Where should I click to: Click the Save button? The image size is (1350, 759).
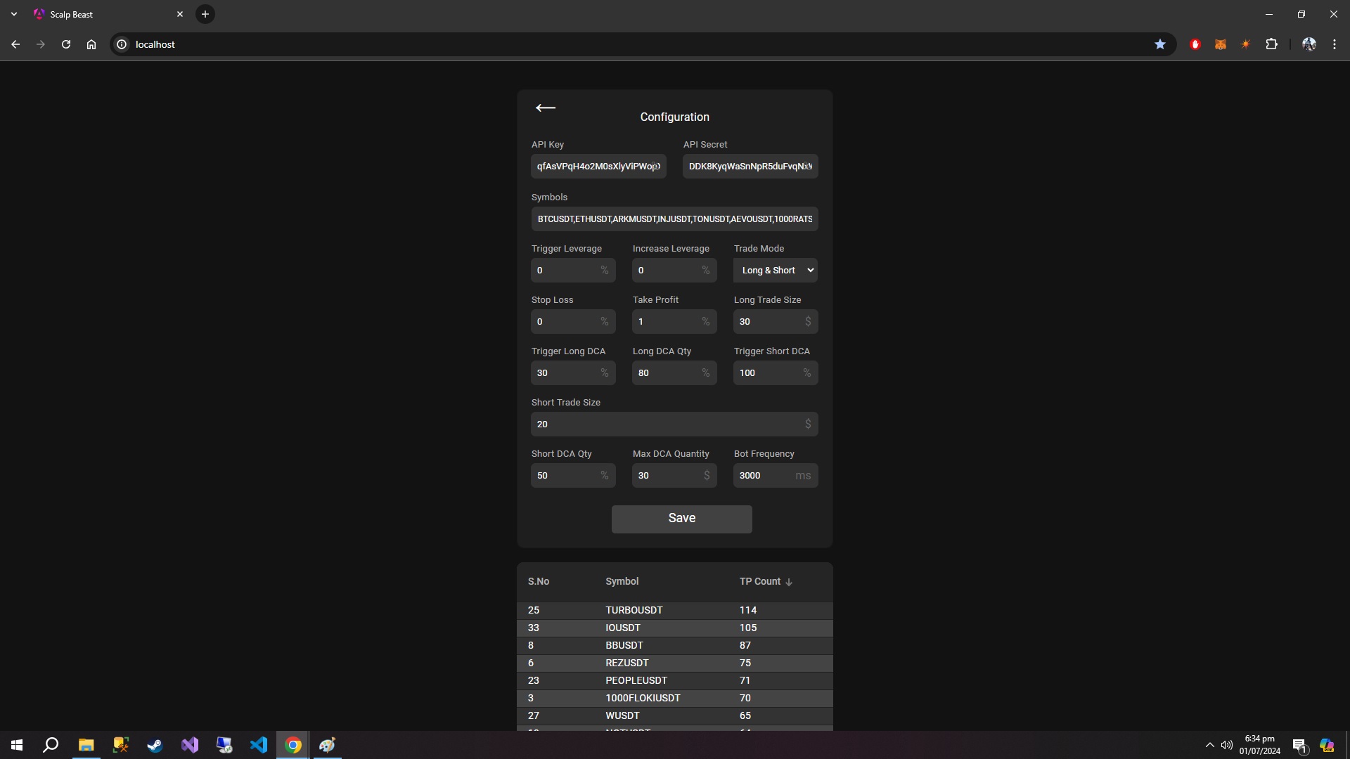pos(681,519)
